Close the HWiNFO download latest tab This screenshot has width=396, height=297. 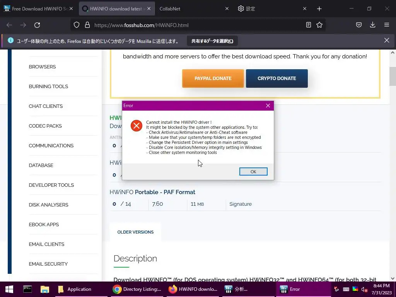[149, 9]
